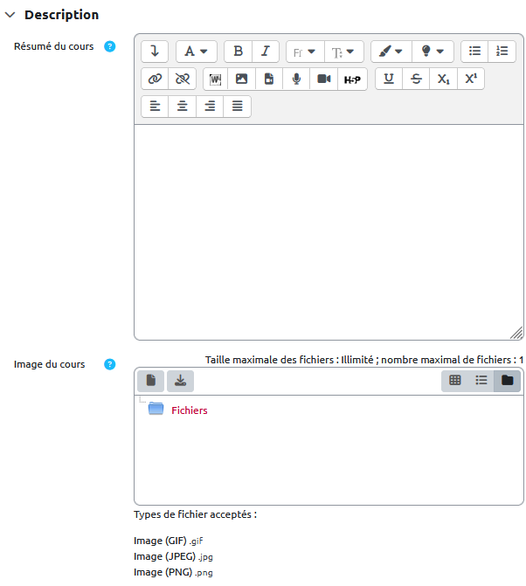Click the italic formatting button
Image resolution: width=526 pixels, height=586 pixels.
click(265, 52)
